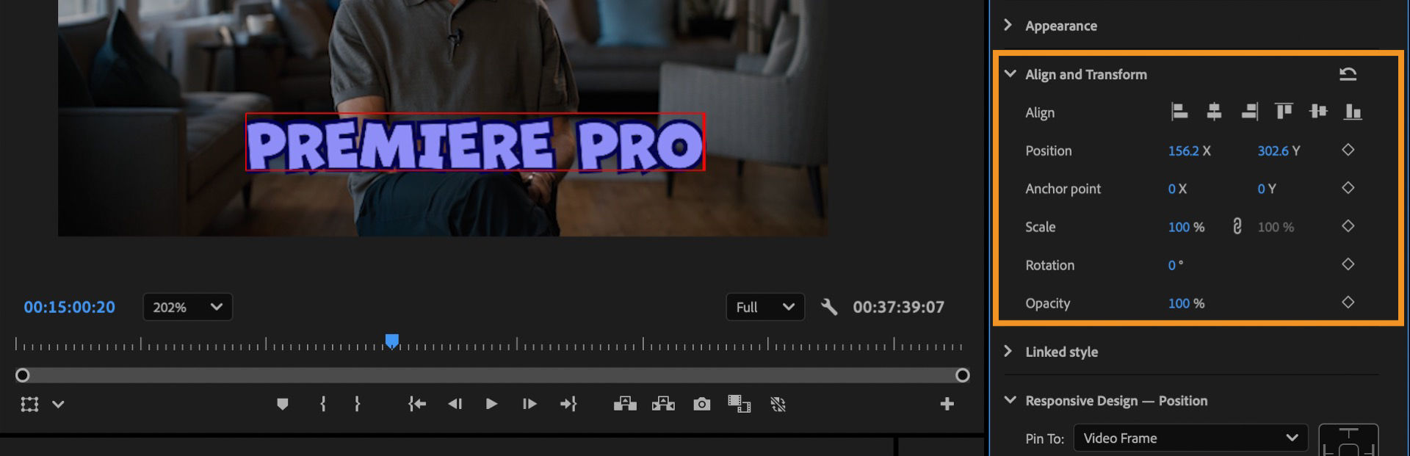1410x456 pixels.
Task: Open button editor plus icon
Action: [x=947, y=404]
